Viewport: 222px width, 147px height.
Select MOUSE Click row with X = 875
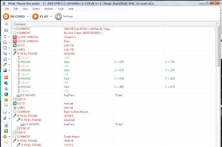113,62
